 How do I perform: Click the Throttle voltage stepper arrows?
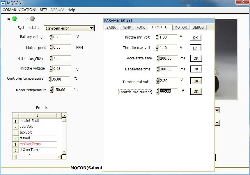(x=51, y=69)
